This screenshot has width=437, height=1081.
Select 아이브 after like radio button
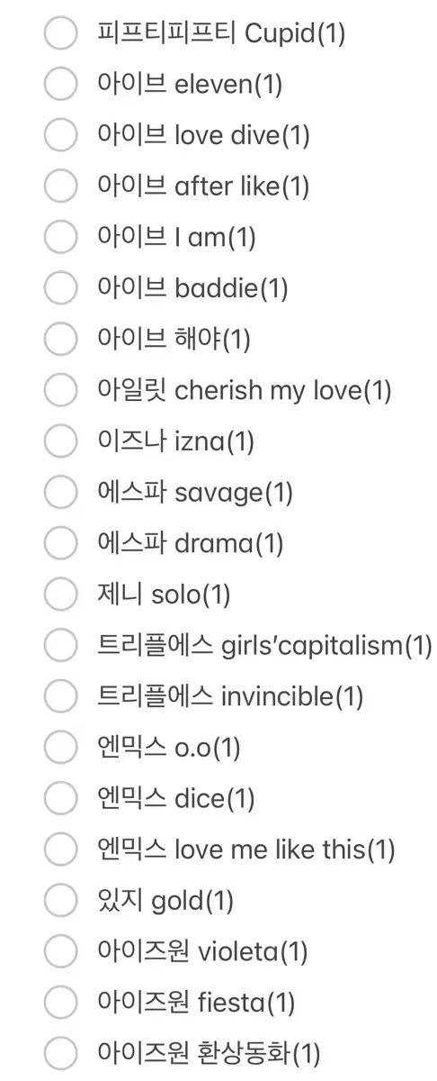coord(61,186)
